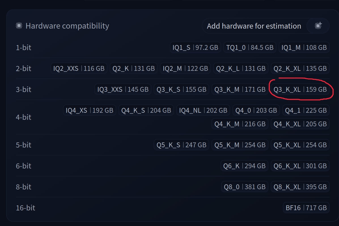Select IQ2_XXS 116 GB quantization

[x=79, y=68]
